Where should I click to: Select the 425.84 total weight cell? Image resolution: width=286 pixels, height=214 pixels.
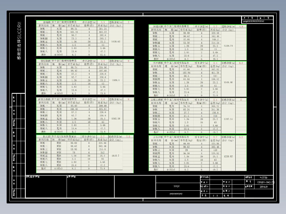pyautogui.click(x=103, y=109)
